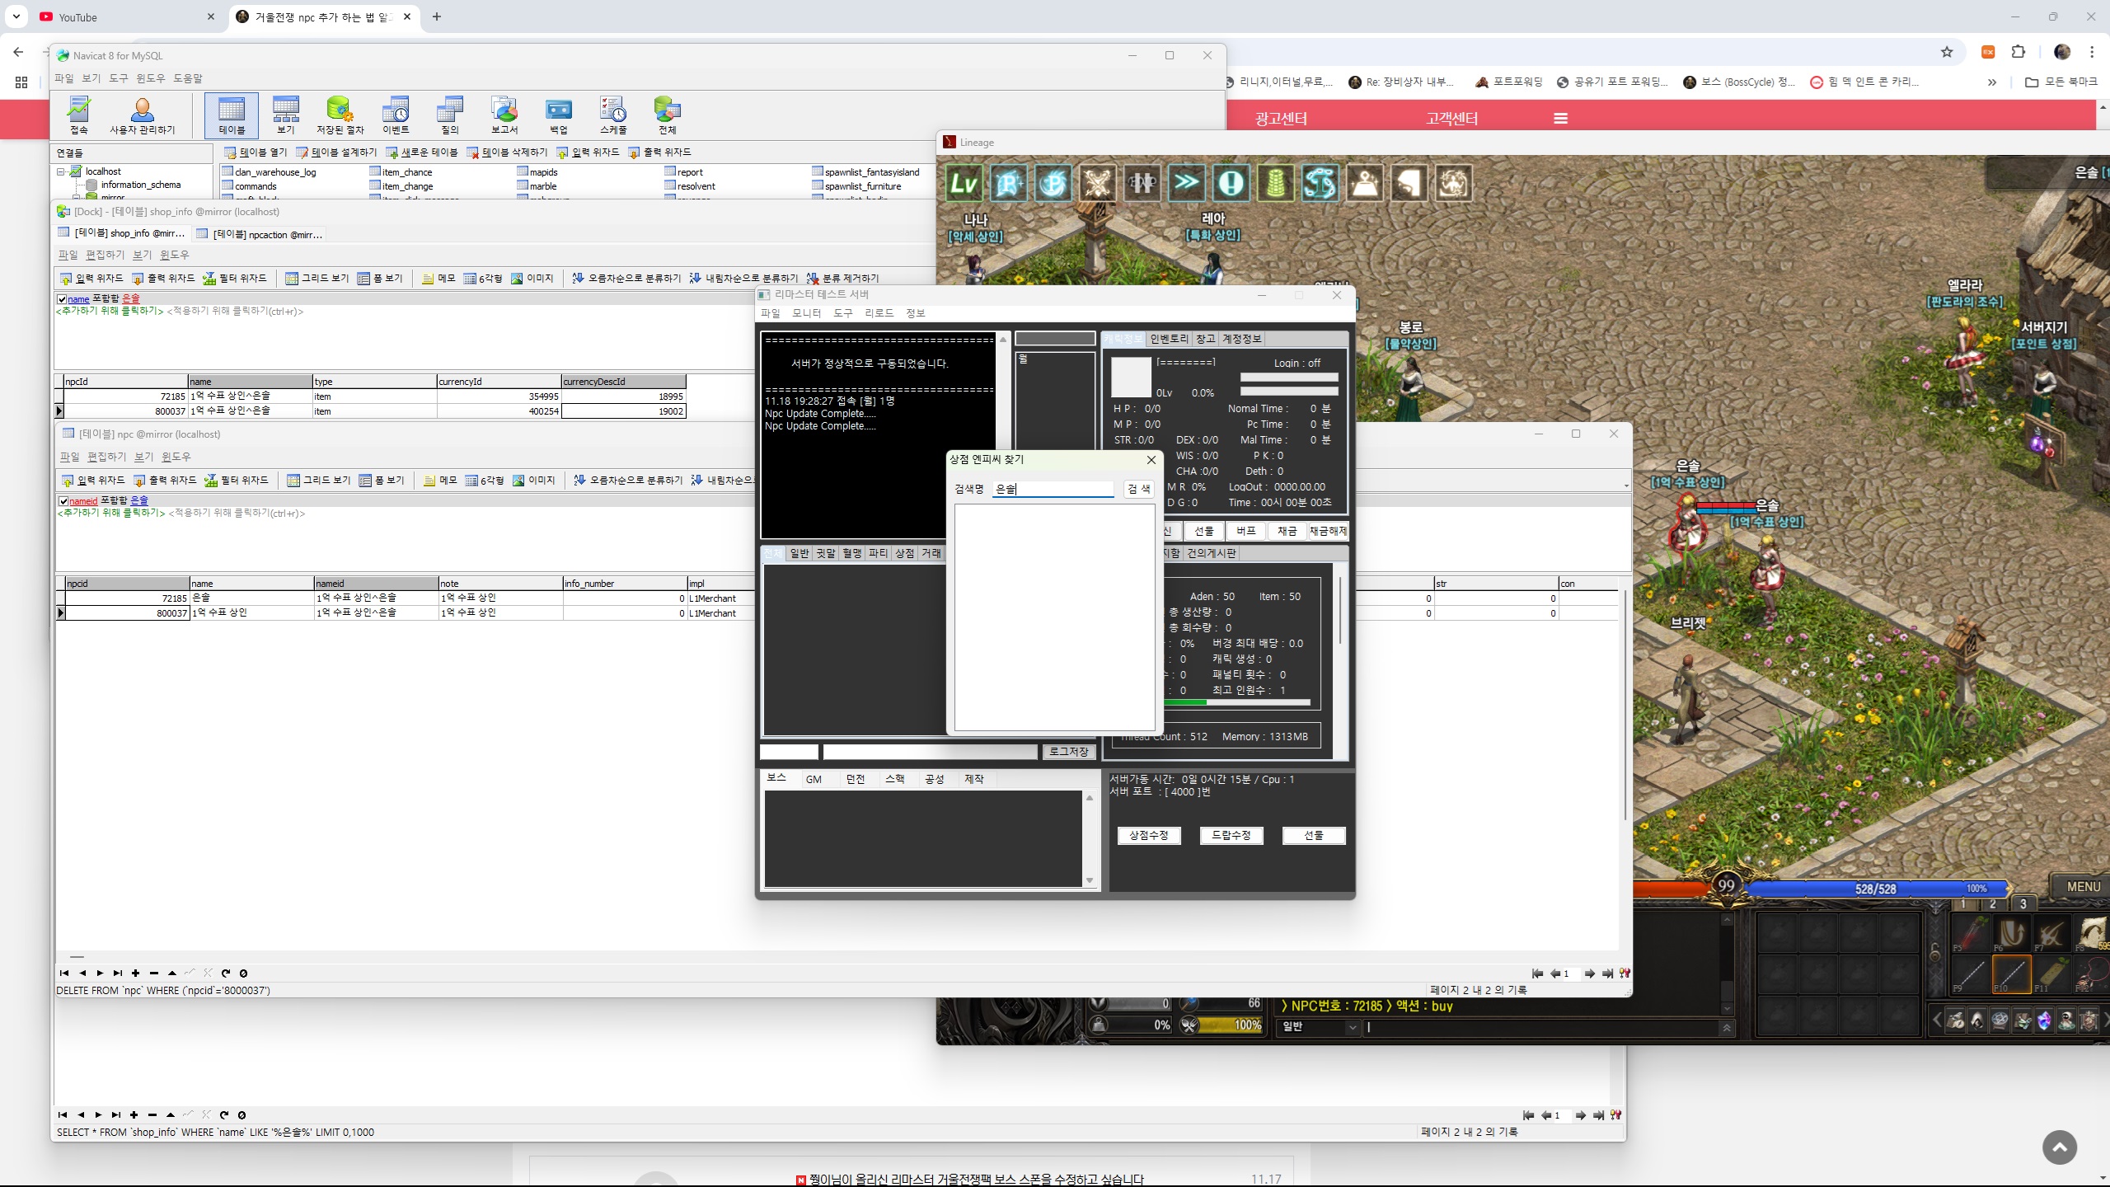The image size is (2110, 1187).
Task: Click 그리드 보기 in shop_info toolbar
Action: 317,279
